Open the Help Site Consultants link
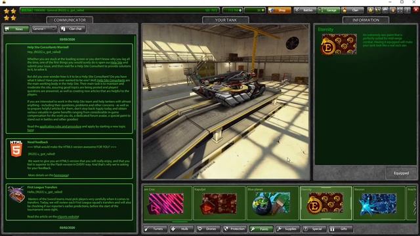Image resolution: width=420 pixels, height=236 pixels. click(x=111, y=80)
